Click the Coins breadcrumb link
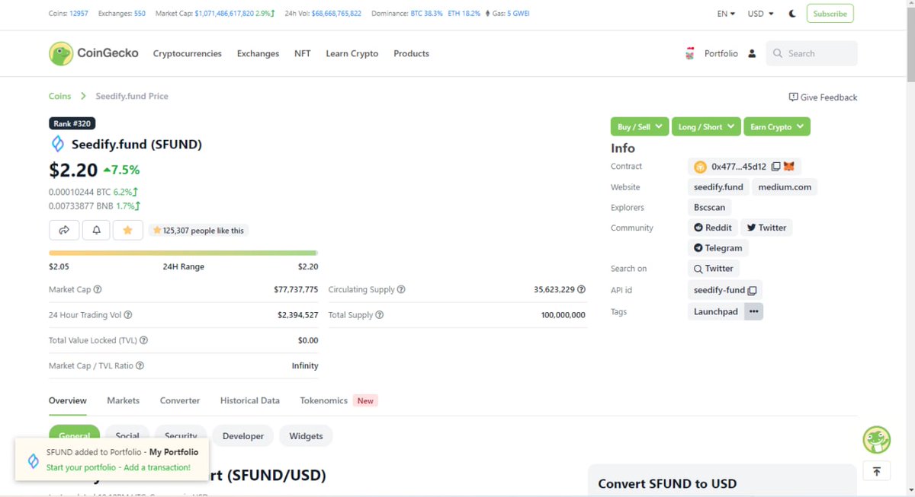Image resolution: width=915 pixels, height=497 pixels. 60,96
